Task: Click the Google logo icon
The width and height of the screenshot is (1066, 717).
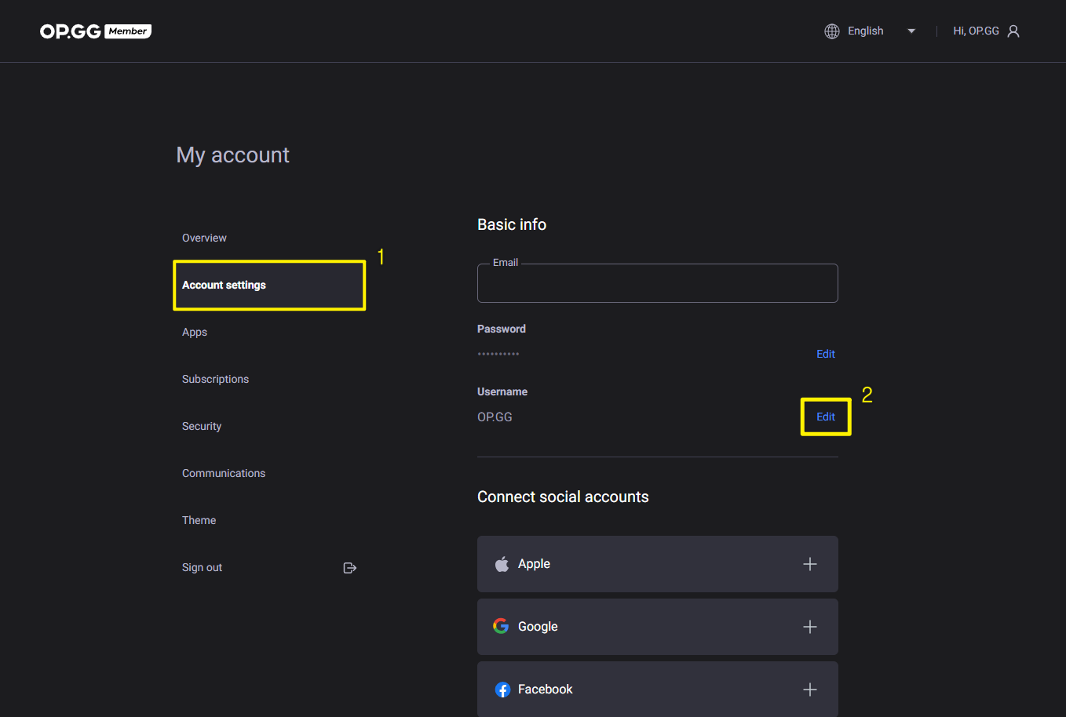Action: (x=501, y=626)
